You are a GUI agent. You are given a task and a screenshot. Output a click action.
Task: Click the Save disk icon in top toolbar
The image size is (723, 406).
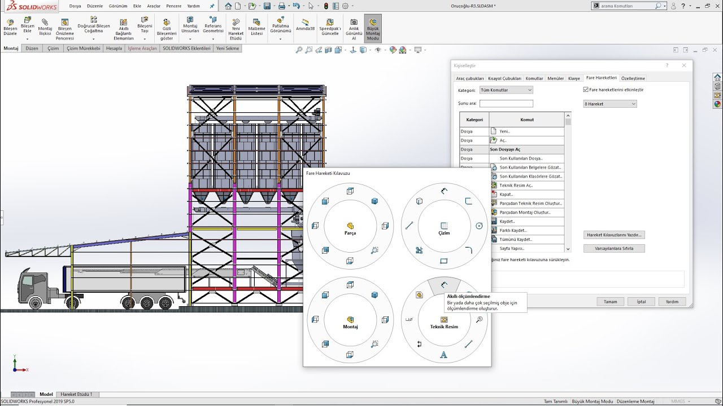(x=267, y=6)
